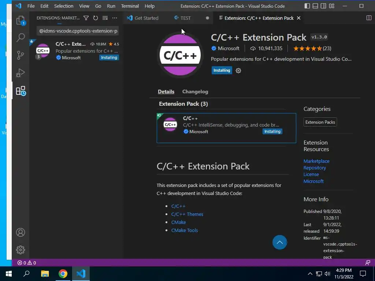Screen dimensions: 375x281
Task: Open File Explorer from taskbar
Action: [45, 274]
